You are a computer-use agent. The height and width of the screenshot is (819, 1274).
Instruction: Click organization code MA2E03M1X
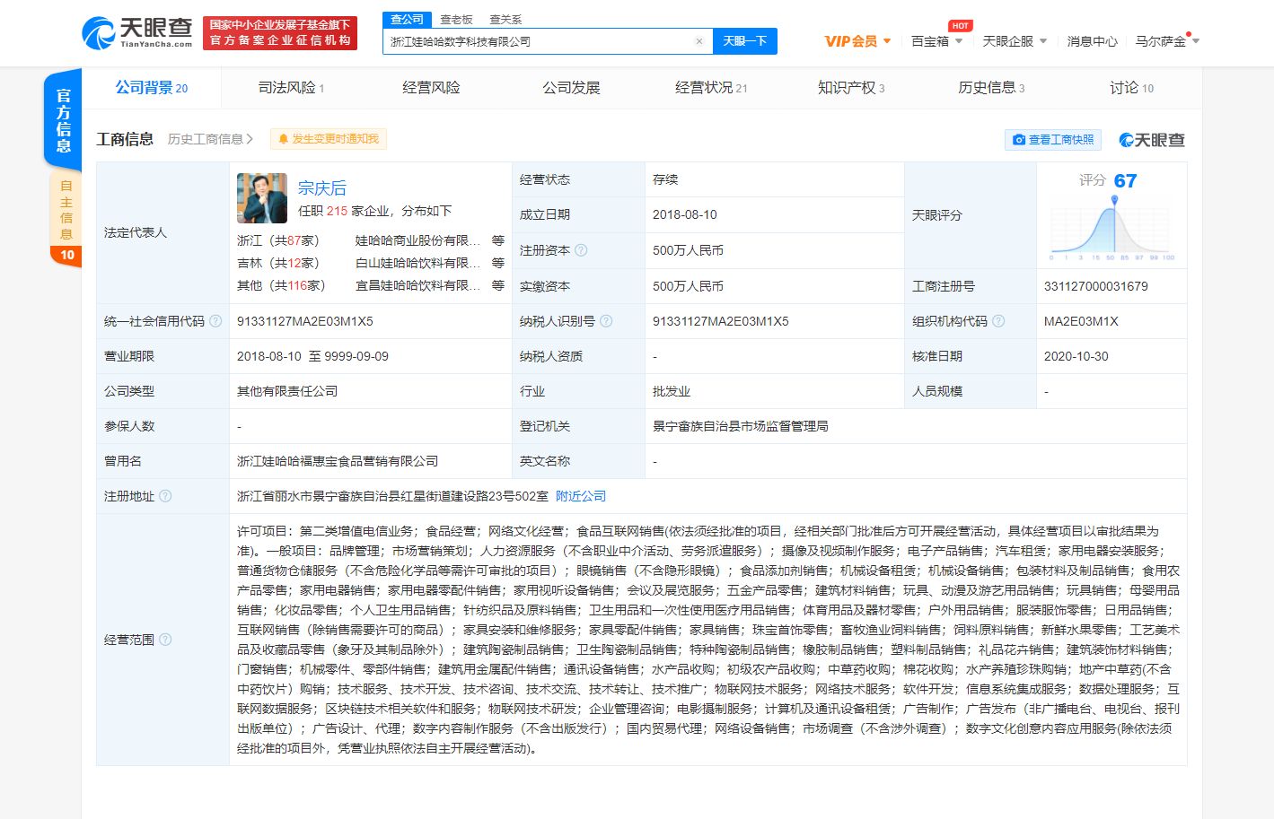tap(1081, 321)
